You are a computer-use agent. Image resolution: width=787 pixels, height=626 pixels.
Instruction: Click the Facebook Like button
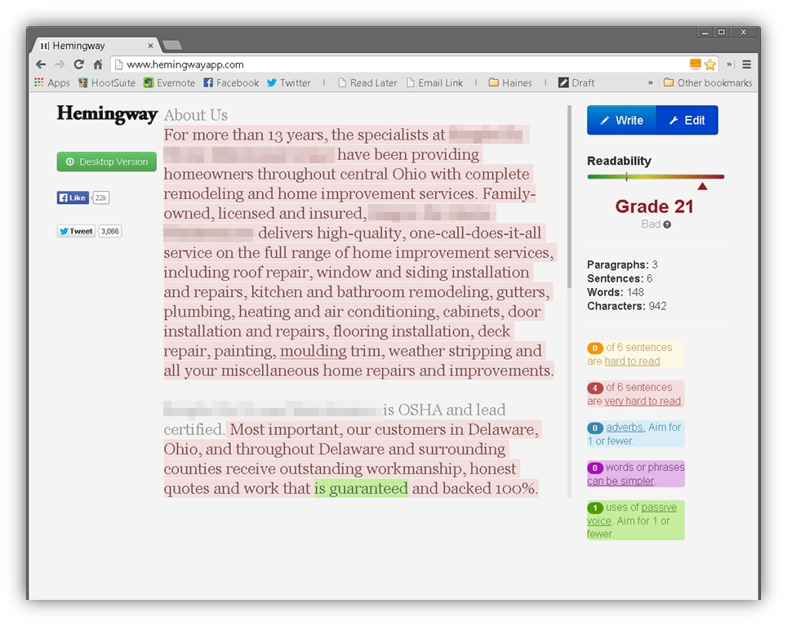73,198
